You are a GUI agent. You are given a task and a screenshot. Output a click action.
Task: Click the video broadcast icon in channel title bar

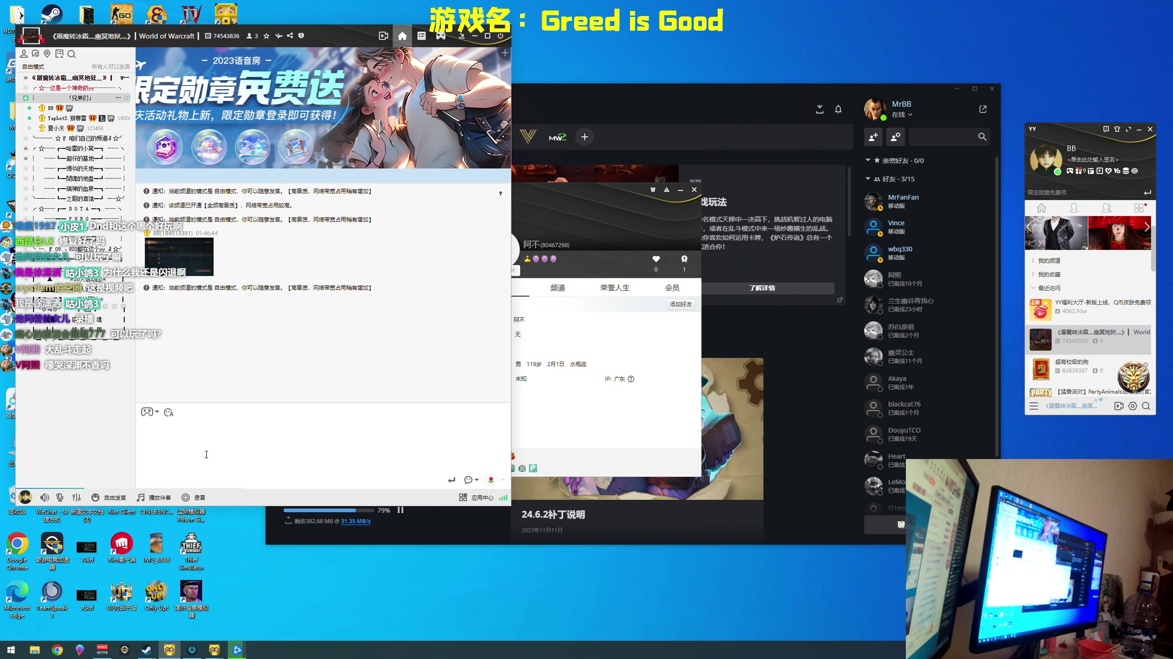click(x=384, y=36)
